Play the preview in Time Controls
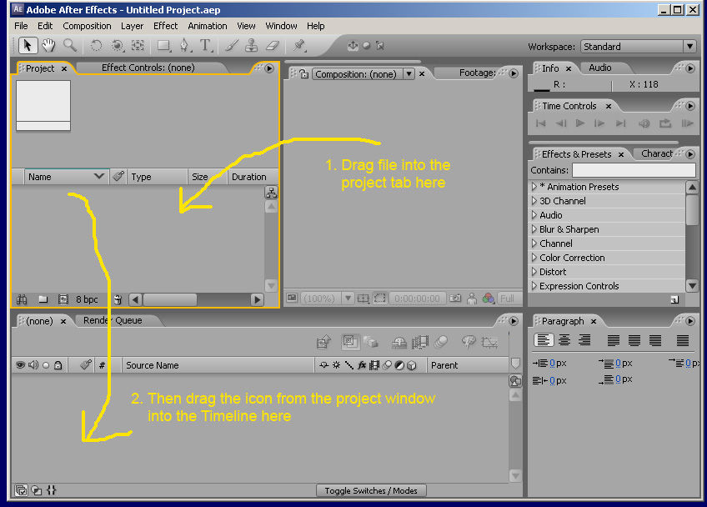 [580, 123]
